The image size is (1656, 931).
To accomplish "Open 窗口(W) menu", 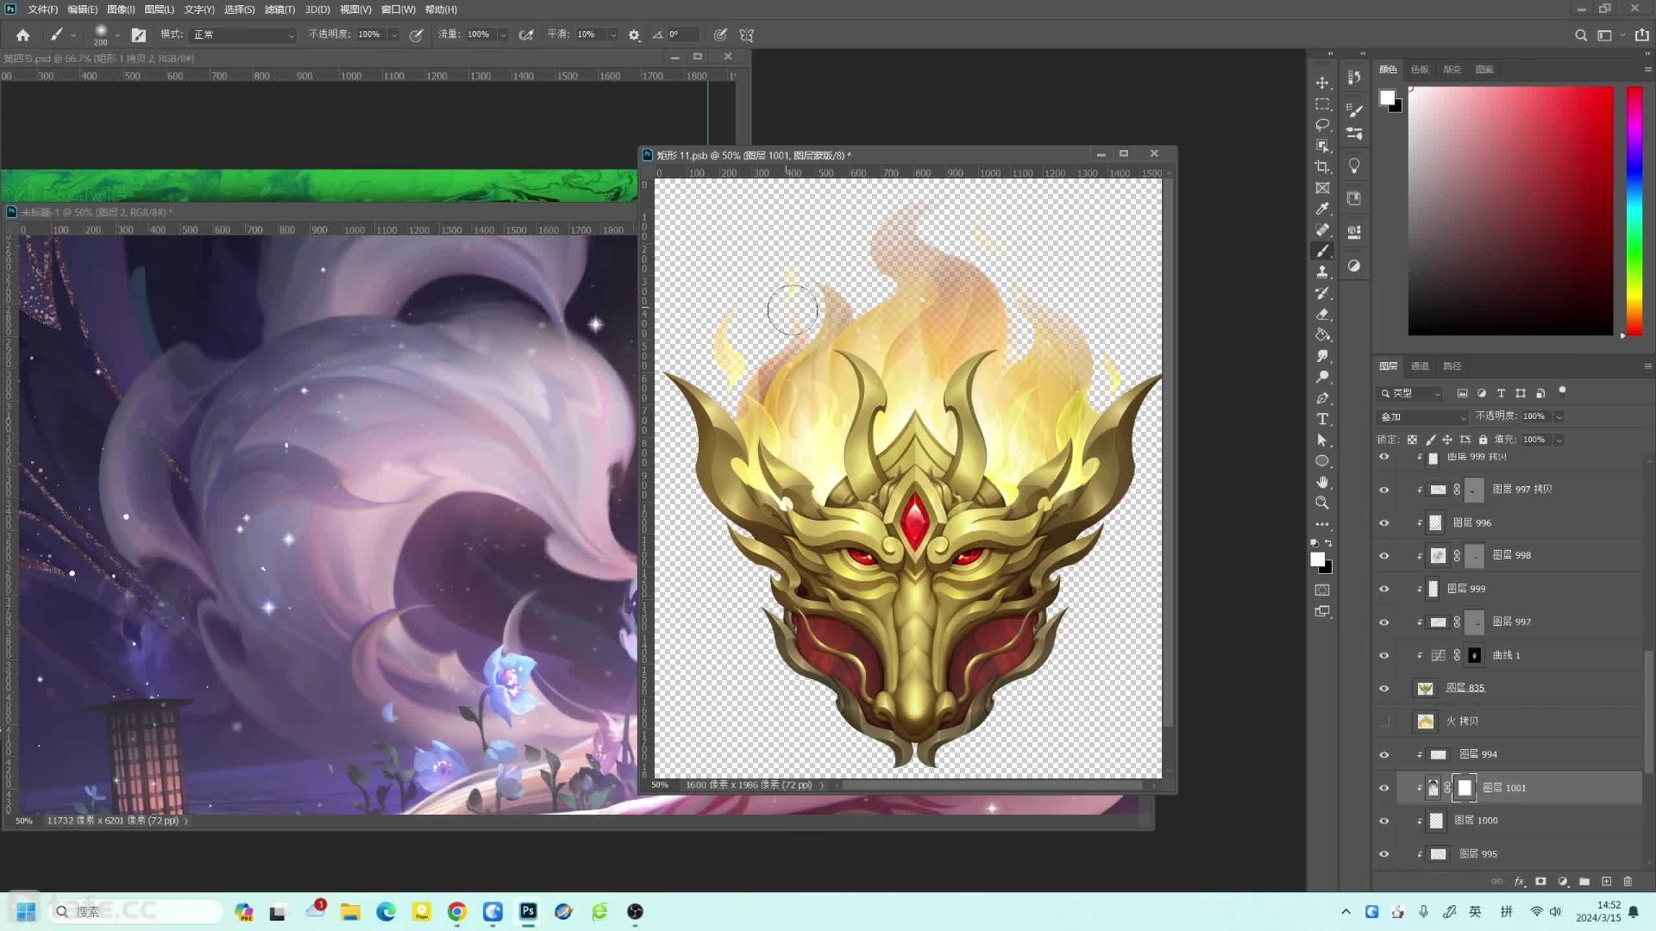I will pos(398,10).
